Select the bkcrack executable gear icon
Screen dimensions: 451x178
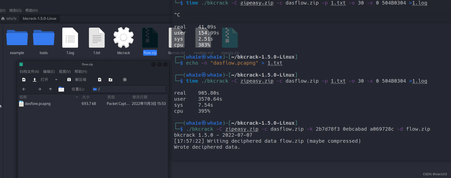pyautogui.click(x=123, y=38)
